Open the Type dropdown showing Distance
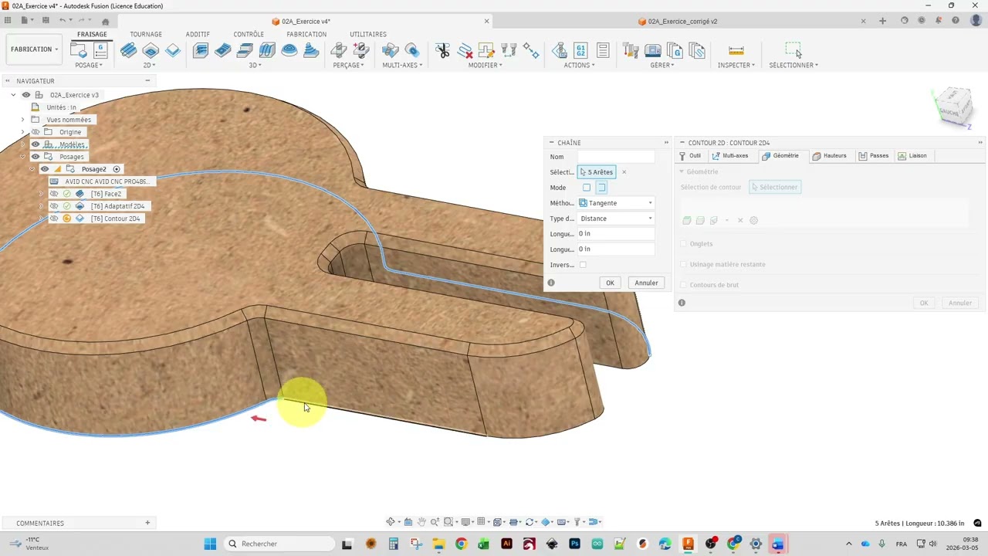Screen dimensions: 988x556 click(x=616, y=219)
